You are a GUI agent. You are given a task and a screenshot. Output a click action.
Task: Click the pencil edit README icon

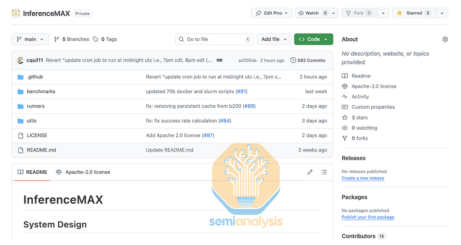point(310,172)
